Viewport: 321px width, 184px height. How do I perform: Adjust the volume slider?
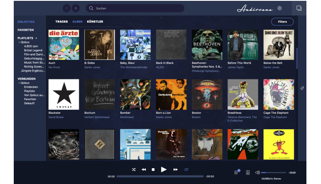point(273,172)
